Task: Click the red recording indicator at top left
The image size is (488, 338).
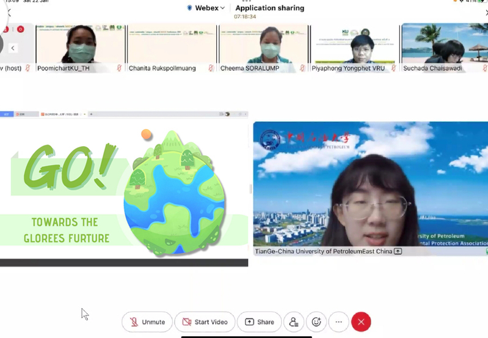Action: (20, 29)
